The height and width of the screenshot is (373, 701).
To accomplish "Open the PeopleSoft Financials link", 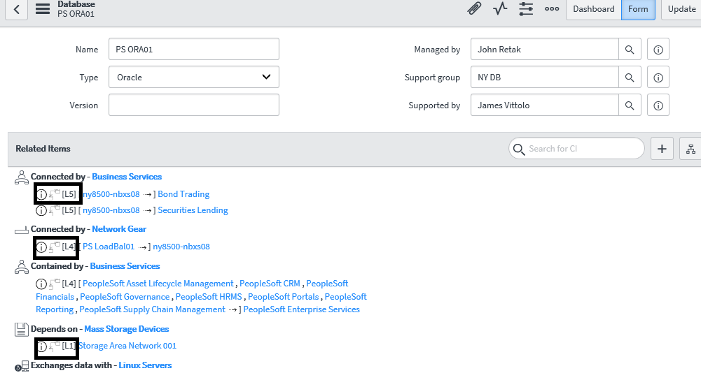I will pyautogui.click(x=55, y=297).
